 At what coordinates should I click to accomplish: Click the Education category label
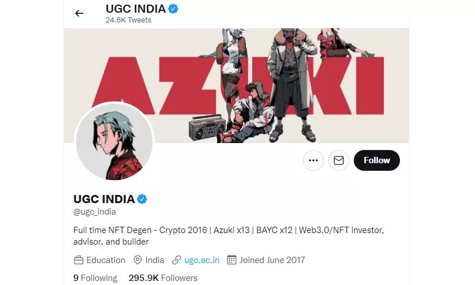[x=106, y=260]
